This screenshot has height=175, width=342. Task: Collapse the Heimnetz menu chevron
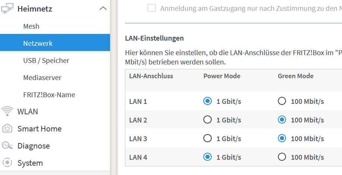pos(103,9)
